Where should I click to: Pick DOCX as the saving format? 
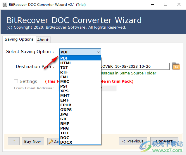80,142
